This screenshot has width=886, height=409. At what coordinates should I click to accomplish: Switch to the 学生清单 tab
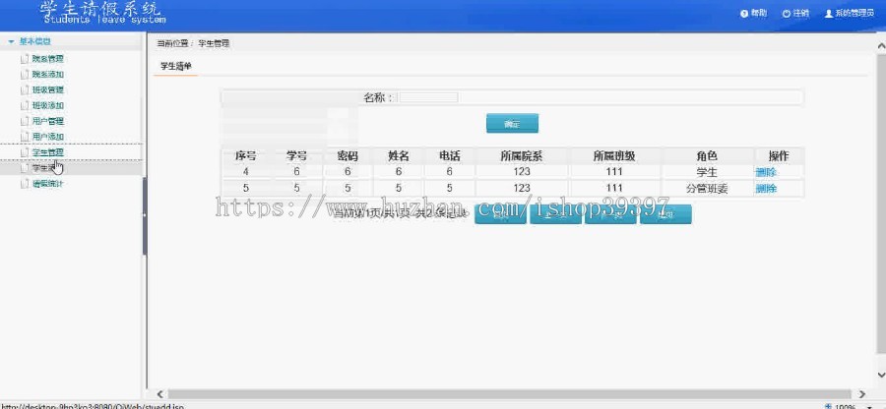point(176,66)
